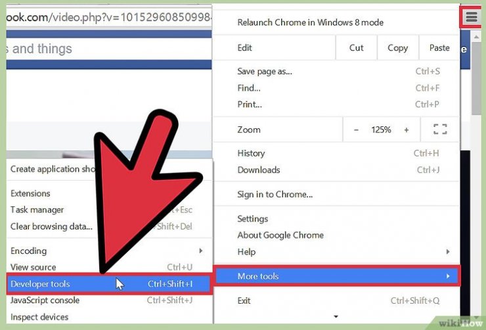Open the Chrome hamburger menu icon
This screenshot has width=486, height=330.
471,16
